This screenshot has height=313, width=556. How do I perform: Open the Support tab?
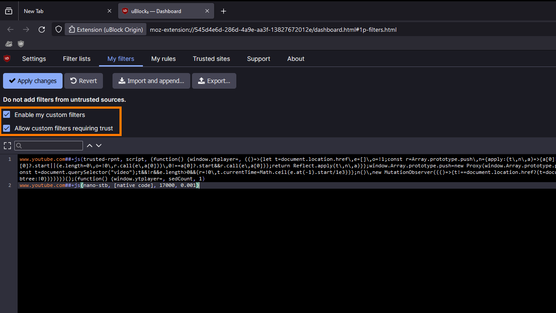(258, 59)
